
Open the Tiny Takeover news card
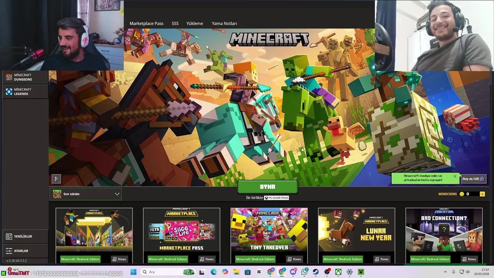tap(269, 230)
